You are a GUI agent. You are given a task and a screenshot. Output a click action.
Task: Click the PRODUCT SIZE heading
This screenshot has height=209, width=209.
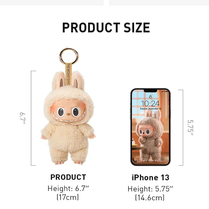106,28
